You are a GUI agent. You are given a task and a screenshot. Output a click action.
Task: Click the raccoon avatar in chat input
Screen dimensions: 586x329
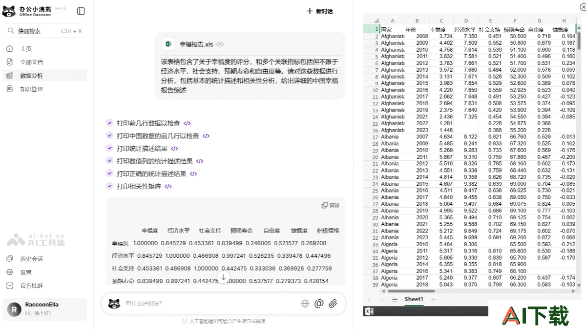(114, 304)
